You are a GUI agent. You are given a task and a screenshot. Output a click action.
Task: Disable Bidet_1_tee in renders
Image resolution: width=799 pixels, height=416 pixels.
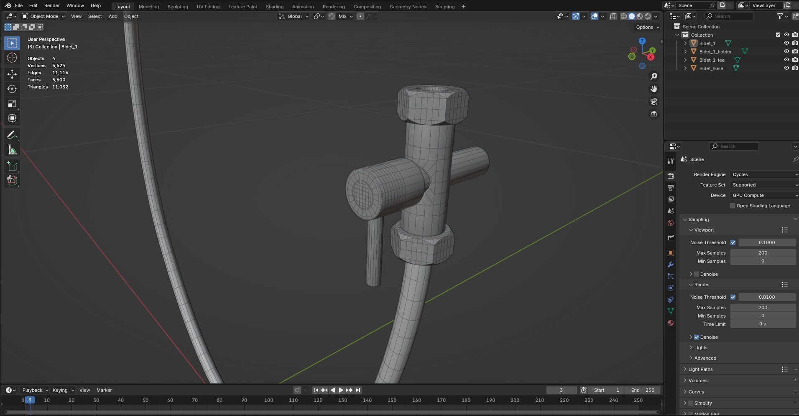(x=795, y=60)
